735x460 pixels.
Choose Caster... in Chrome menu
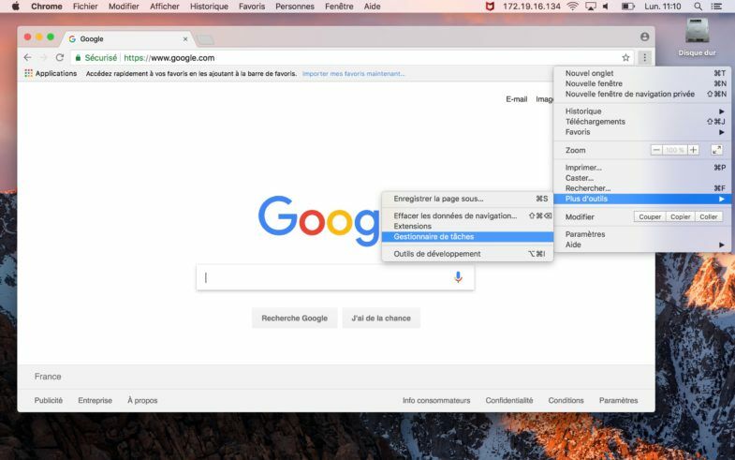point(642,178)
